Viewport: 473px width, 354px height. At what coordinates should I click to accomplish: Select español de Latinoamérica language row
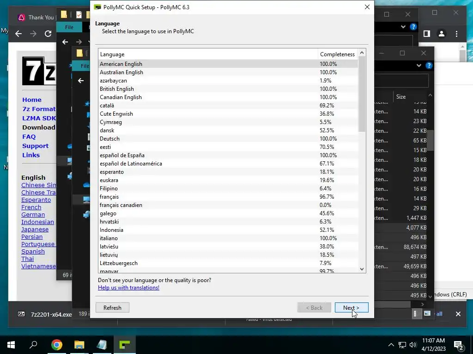pyautogui.click(x=228, y=164)
